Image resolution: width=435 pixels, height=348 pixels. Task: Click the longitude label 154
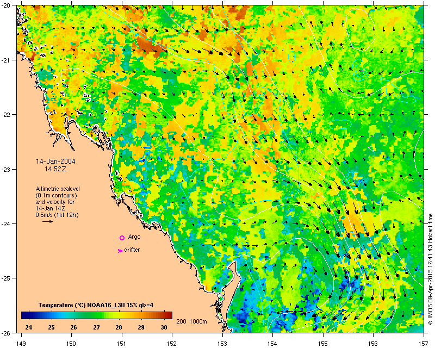click(x=273, y=344)
